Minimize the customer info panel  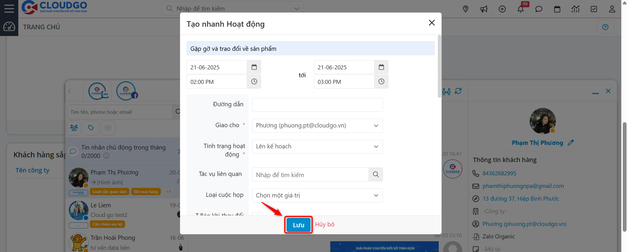point(595,93)
